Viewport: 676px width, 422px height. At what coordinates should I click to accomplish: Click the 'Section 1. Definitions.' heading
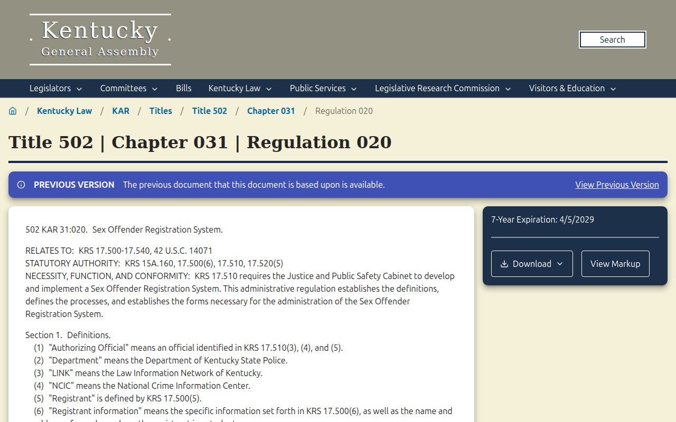click(68, 335)
